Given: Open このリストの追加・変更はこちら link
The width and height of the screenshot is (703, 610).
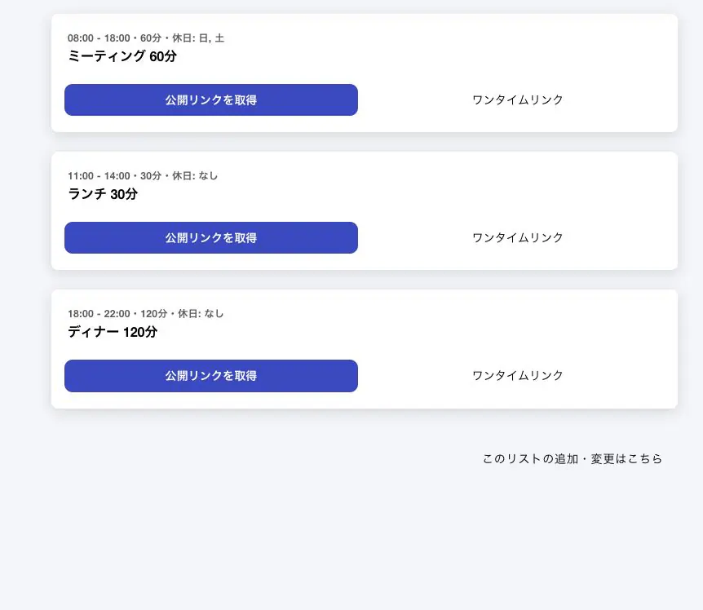Looking at the screenshot, I should [572, 459].
